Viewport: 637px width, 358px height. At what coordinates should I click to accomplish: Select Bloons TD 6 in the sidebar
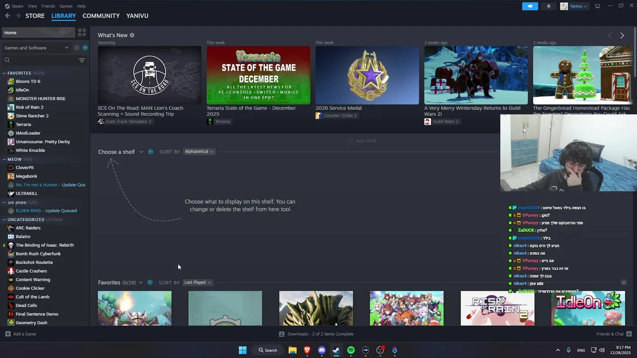[28, 82]
